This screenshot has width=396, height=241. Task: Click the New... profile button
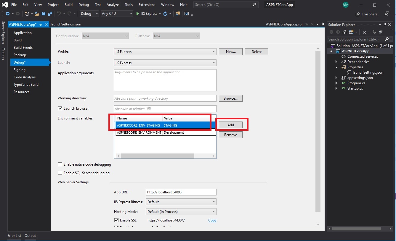[231, 52]
